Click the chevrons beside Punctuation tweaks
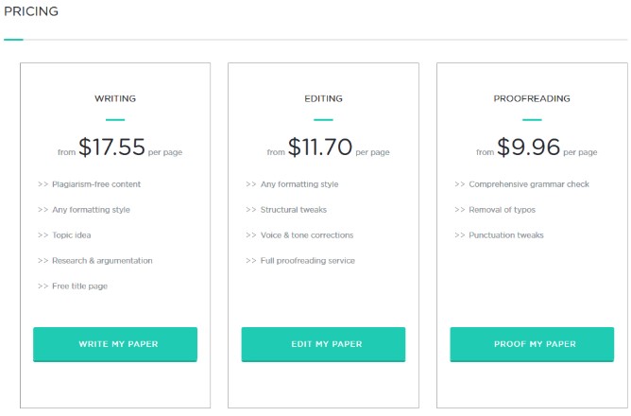This screenshot has height=416, width=631. (x=460, y=235)
